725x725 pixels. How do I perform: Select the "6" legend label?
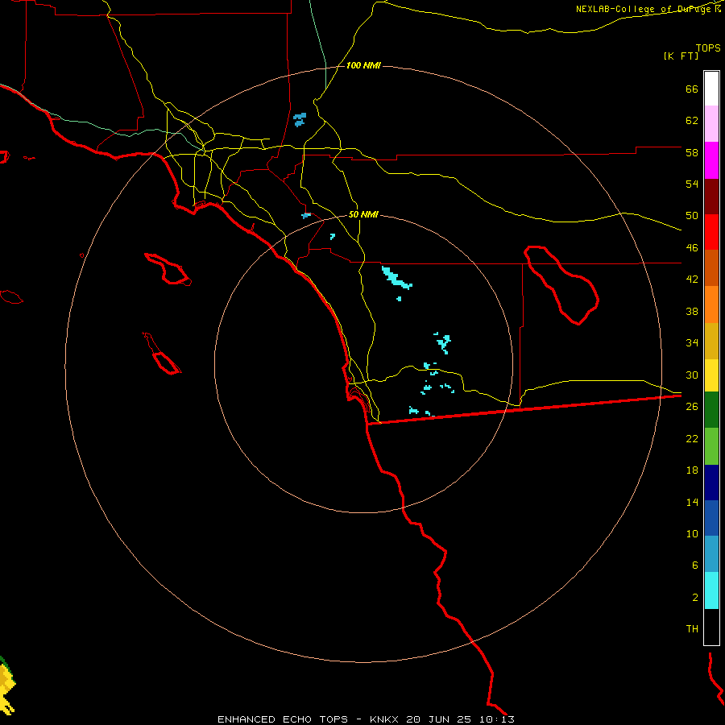[695, 565]
